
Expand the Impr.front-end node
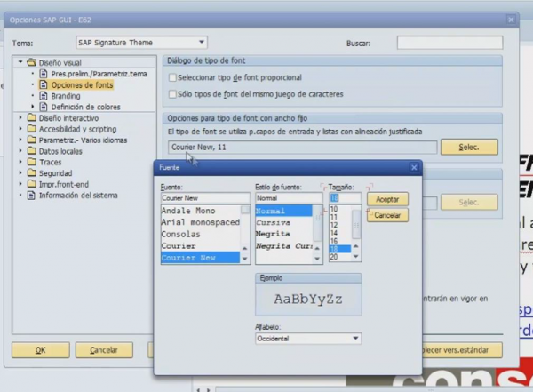click(x=20, y=184)
